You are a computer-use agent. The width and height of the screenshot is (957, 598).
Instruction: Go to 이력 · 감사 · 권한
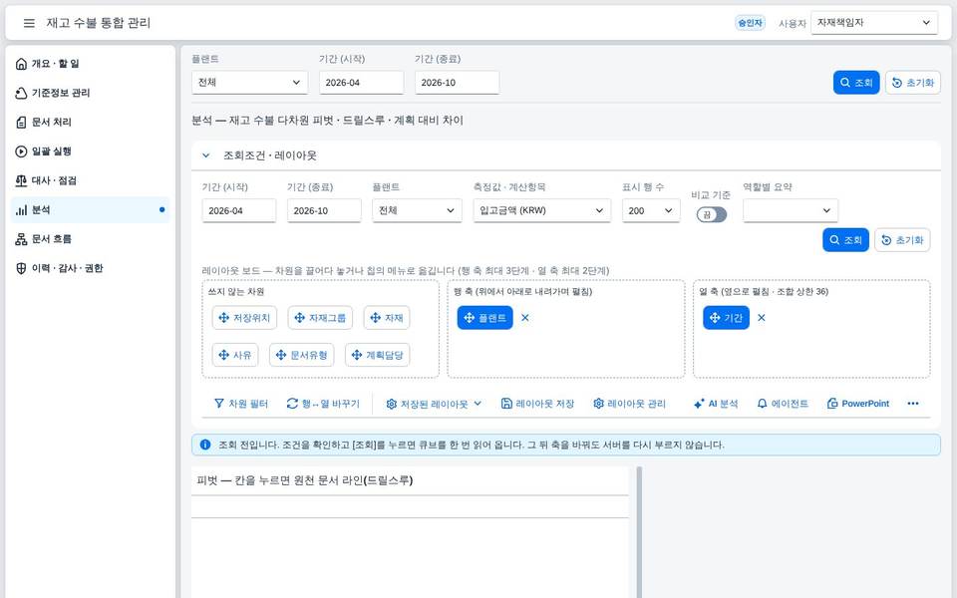coord(91,268)
